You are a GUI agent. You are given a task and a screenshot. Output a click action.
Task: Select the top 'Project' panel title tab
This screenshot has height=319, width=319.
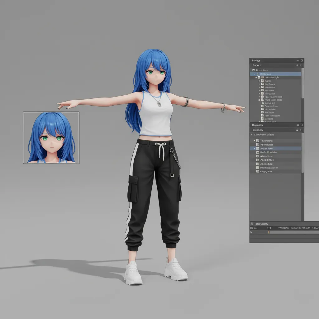(256, 61)
